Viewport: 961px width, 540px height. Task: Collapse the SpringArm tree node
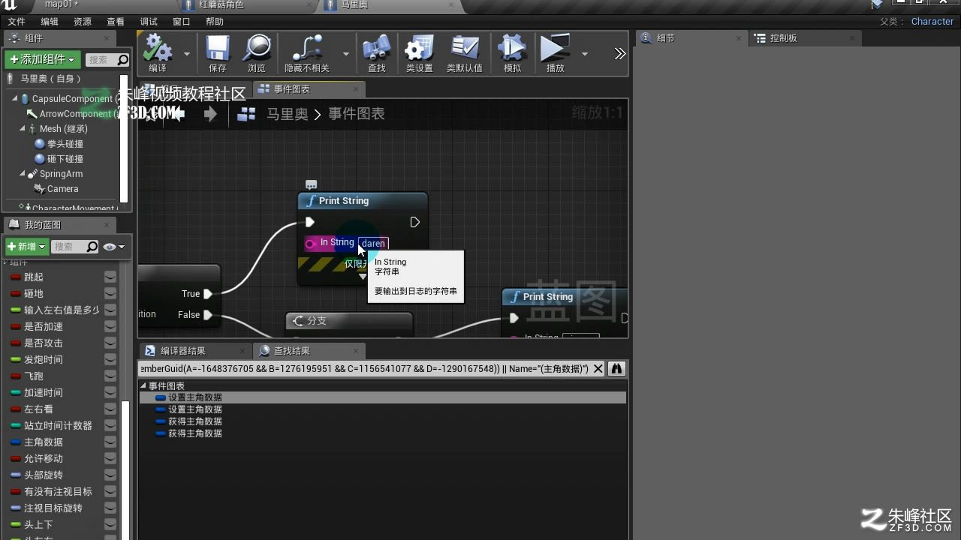pos(23,174)
